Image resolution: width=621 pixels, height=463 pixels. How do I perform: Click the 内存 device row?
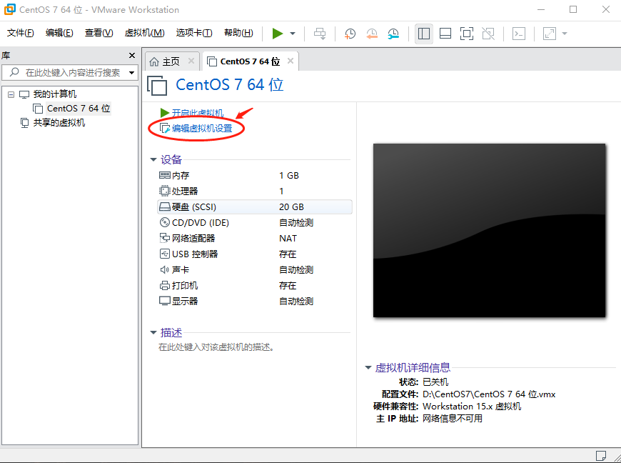point(254,176)
